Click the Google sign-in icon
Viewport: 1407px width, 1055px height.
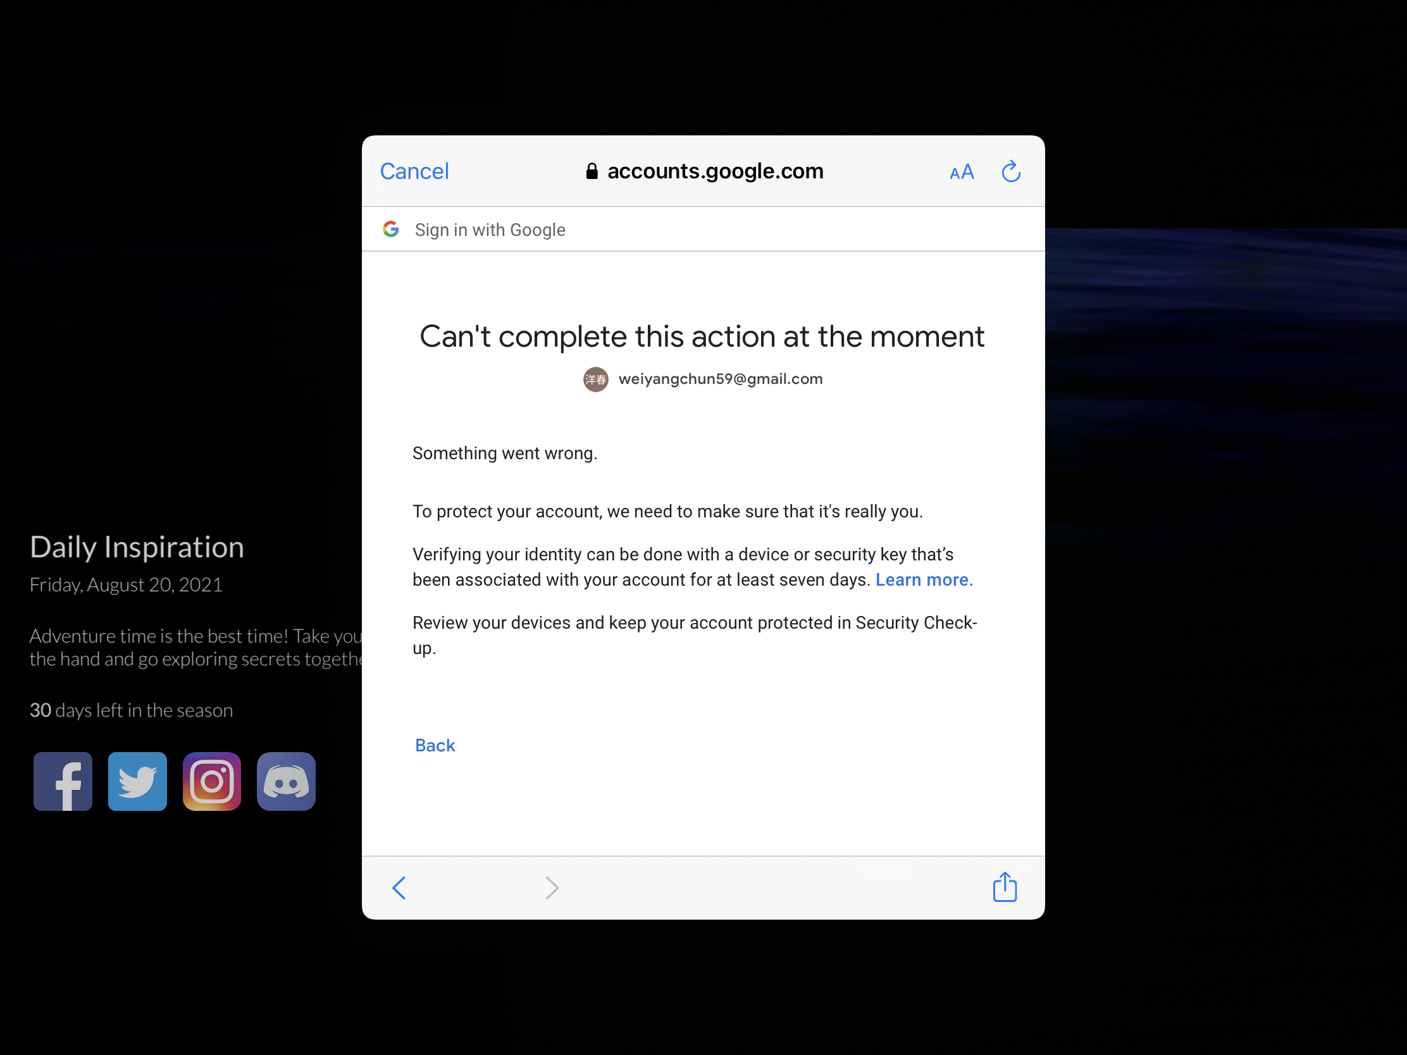[390, 230]
